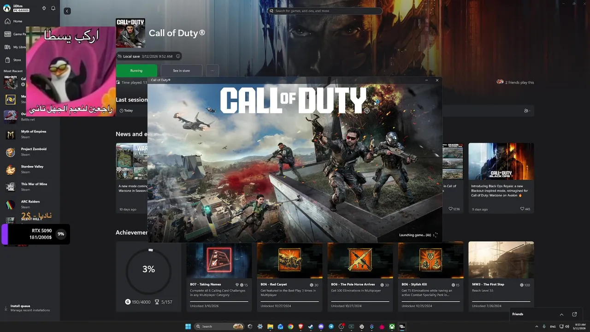This screenshot has height=332, width=590.
Task: Select This War of Mine in Most Recent
Action: (30, 187)
